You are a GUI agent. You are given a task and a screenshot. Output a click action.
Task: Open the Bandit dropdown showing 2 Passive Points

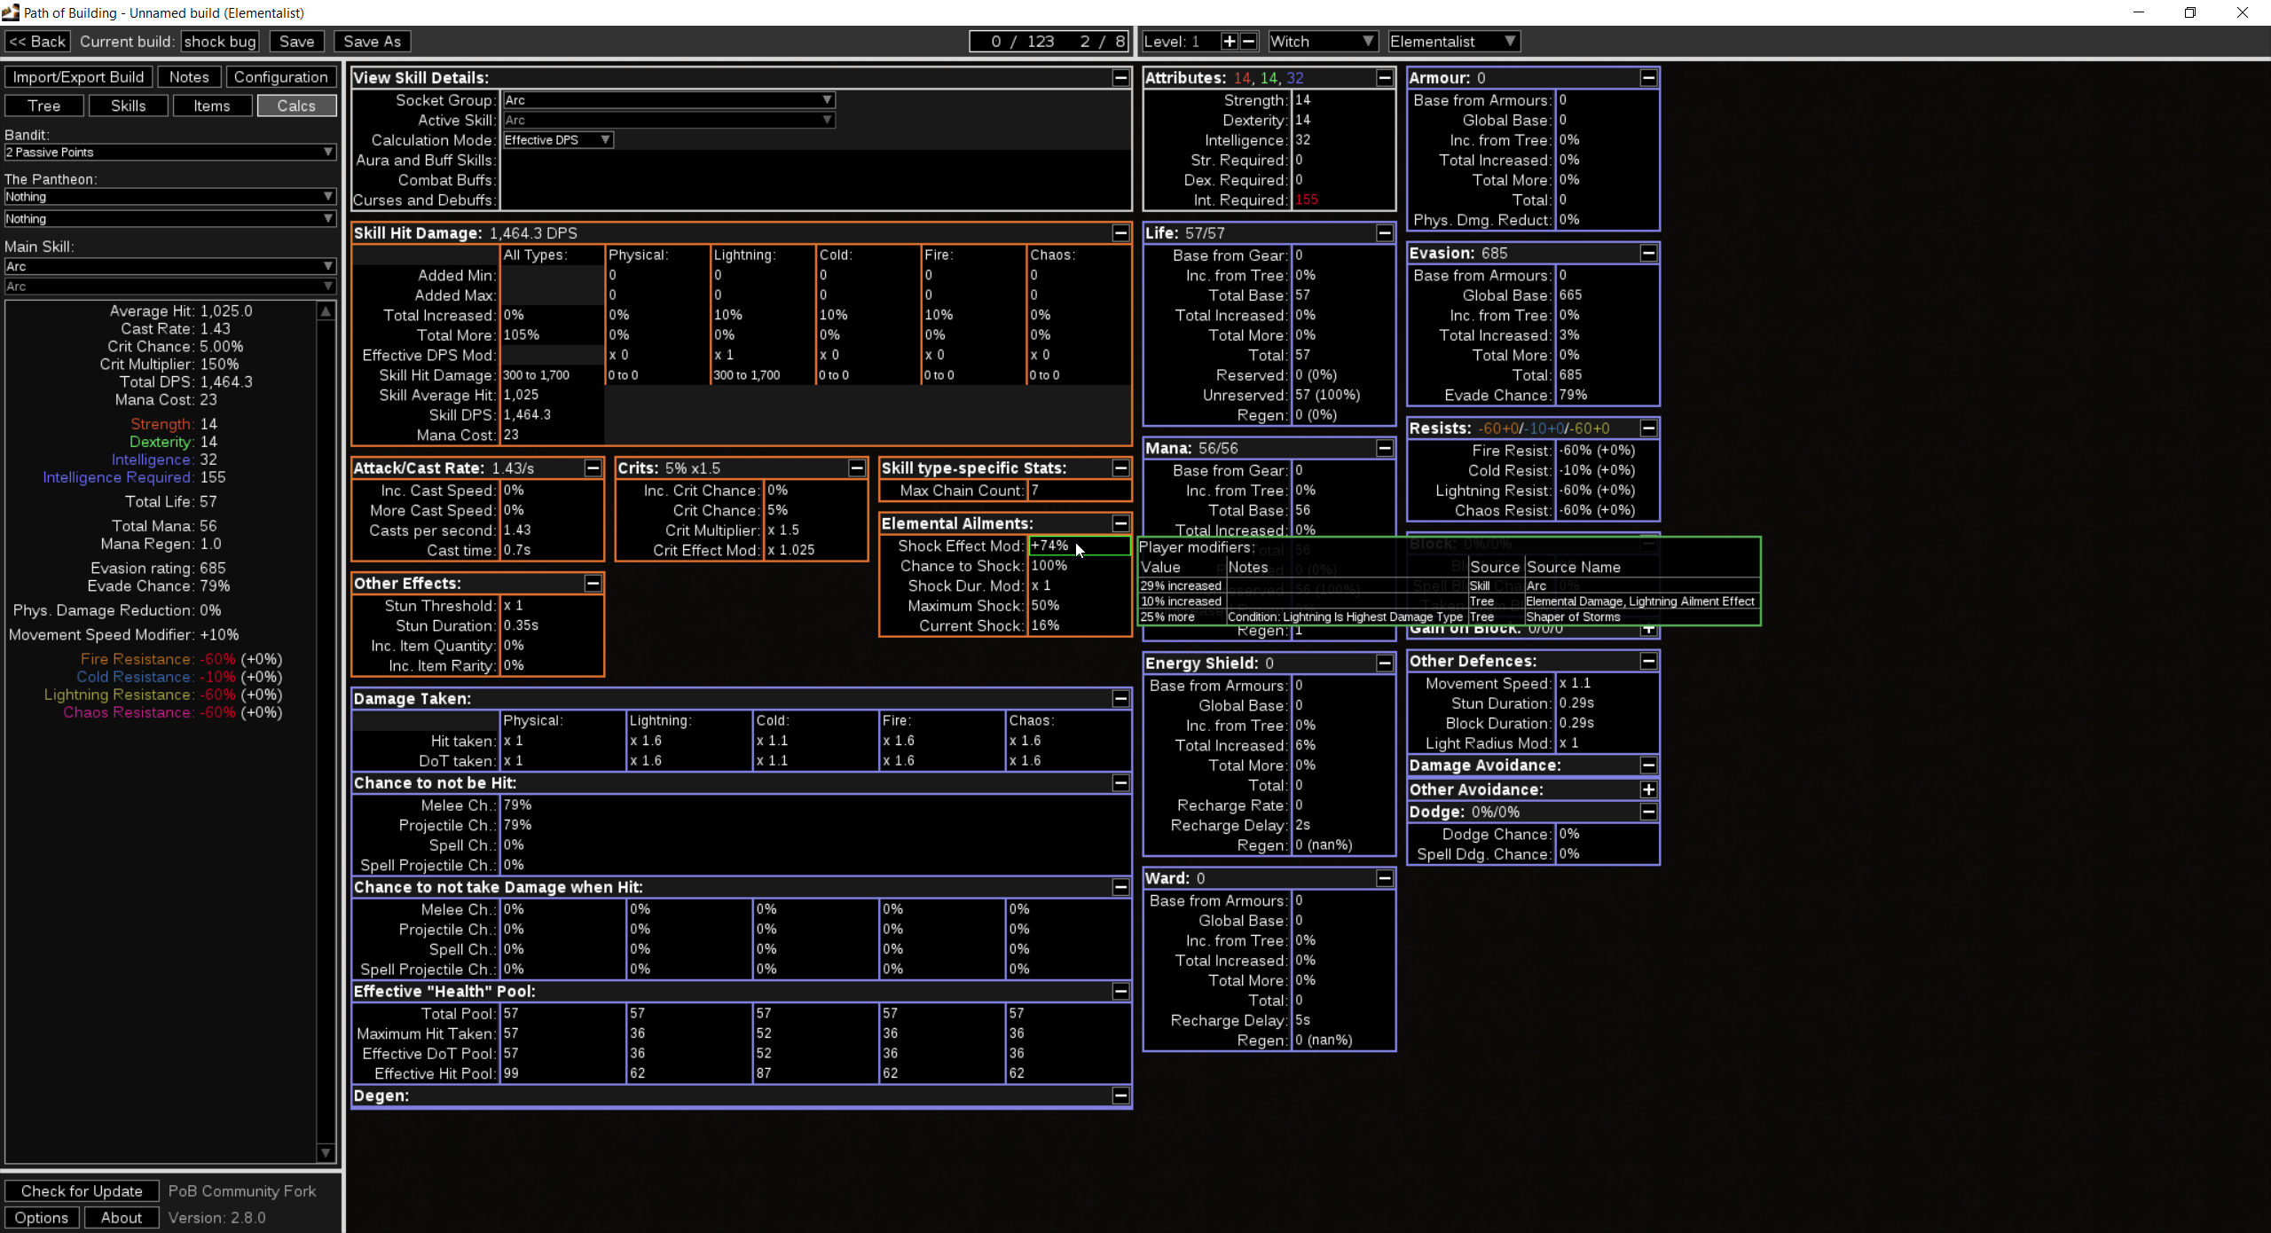point(169,153)
